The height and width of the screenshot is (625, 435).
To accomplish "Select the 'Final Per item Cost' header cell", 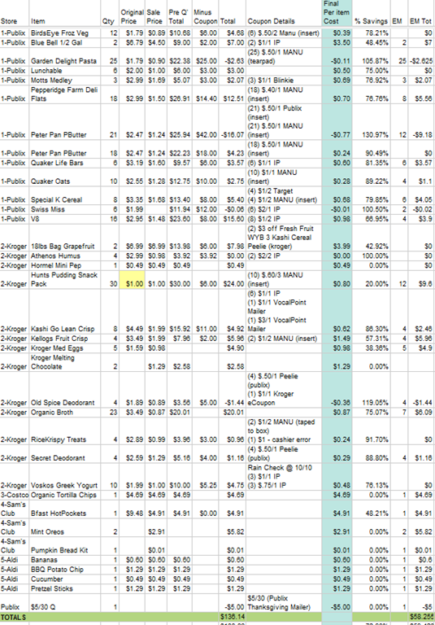I will click(337, 14).
